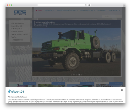
Task: Click the eRecht24 logo
Action: pyautogui.click(x=16, y=91)
